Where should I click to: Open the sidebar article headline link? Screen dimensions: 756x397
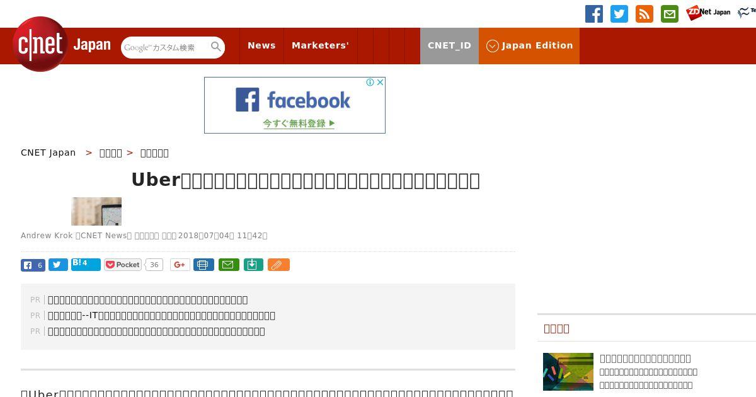click(645, 358)
